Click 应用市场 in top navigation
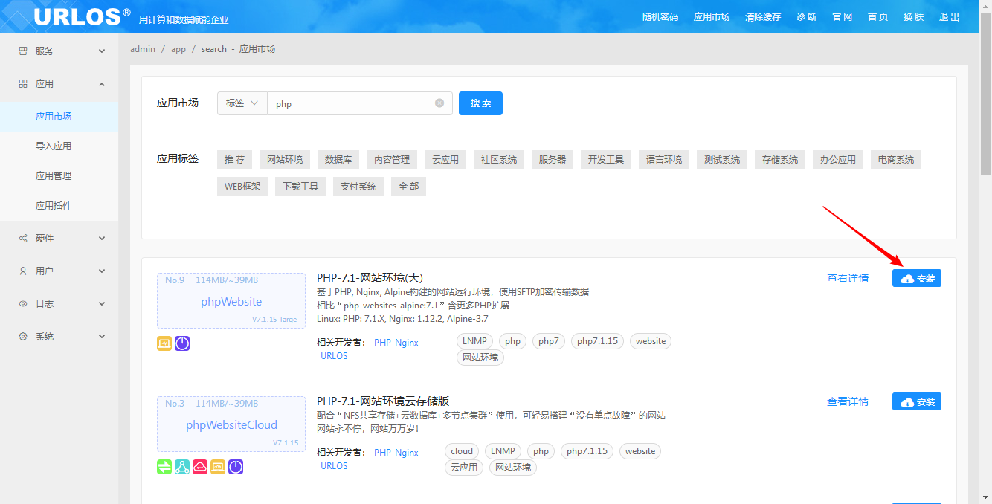The image size is (992, 504). (712, 17)
